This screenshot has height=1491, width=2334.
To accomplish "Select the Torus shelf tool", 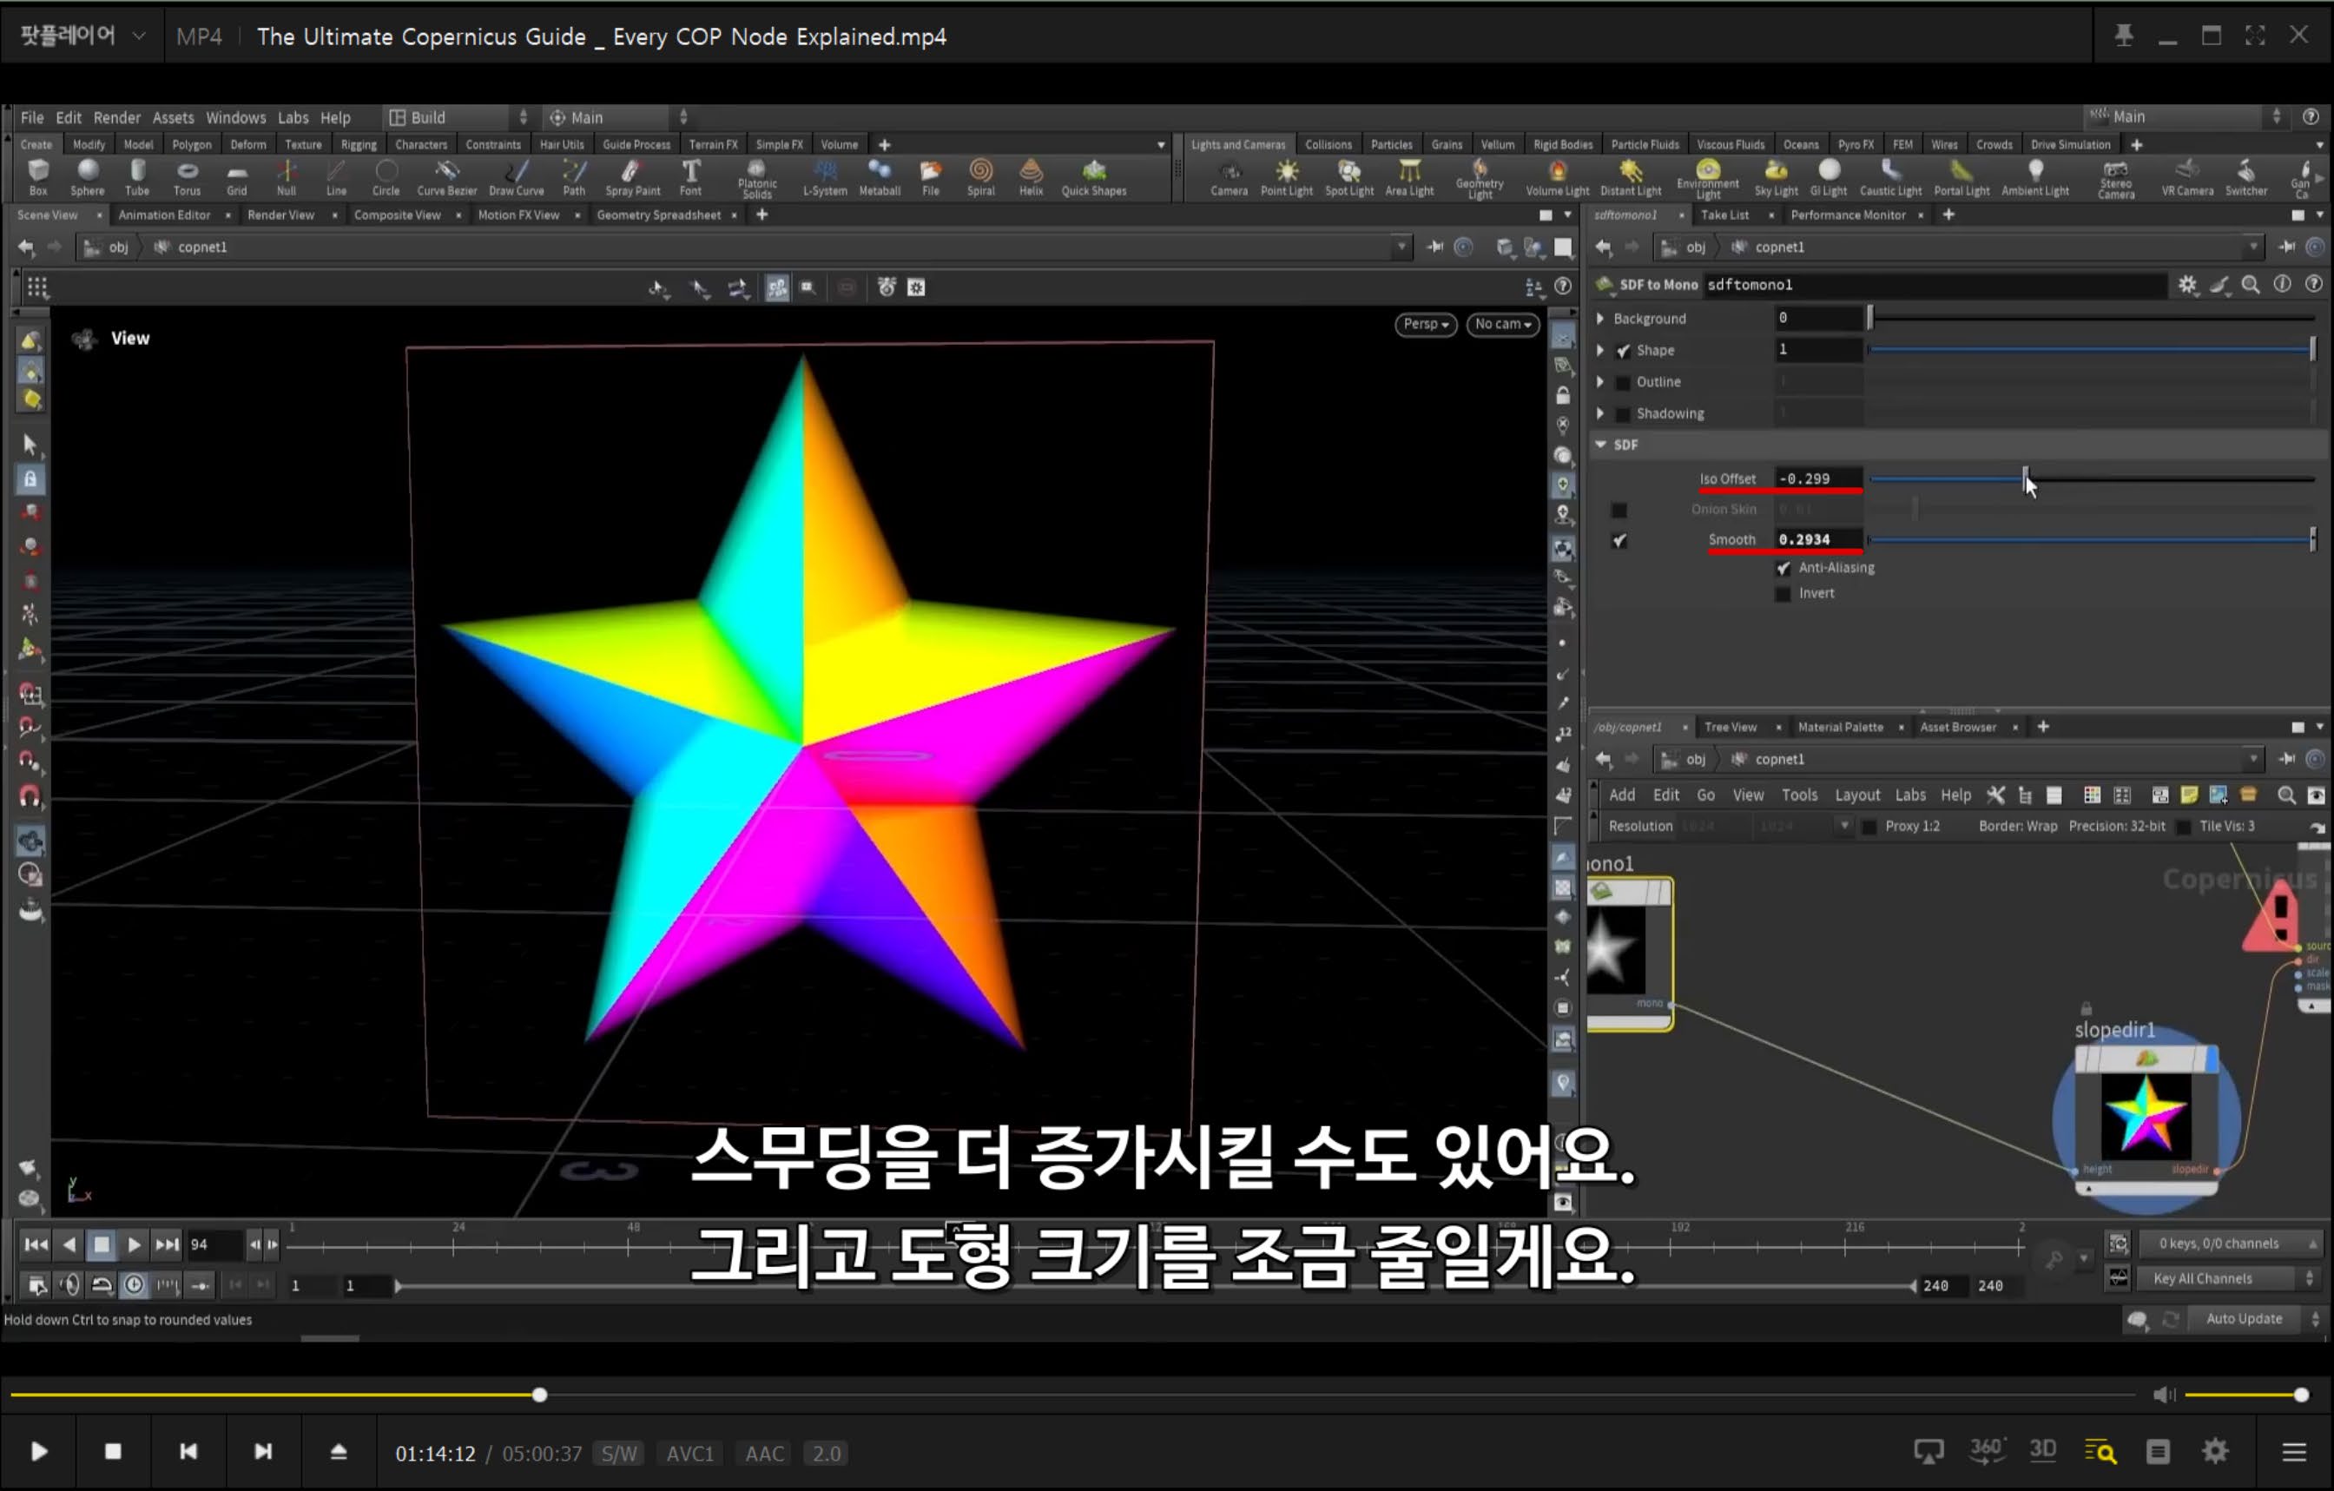I will [x=187, y=177].
